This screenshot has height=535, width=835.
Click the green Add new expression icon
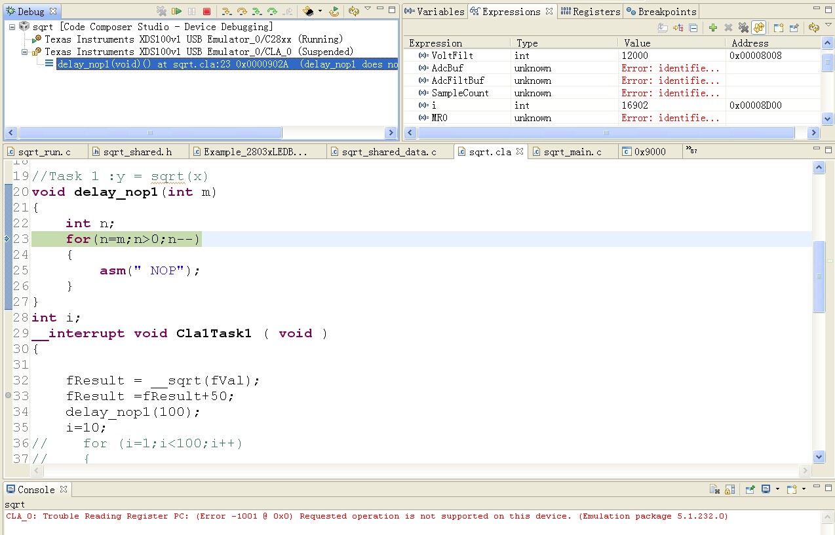pyautogui.click(x=712, y=28)
